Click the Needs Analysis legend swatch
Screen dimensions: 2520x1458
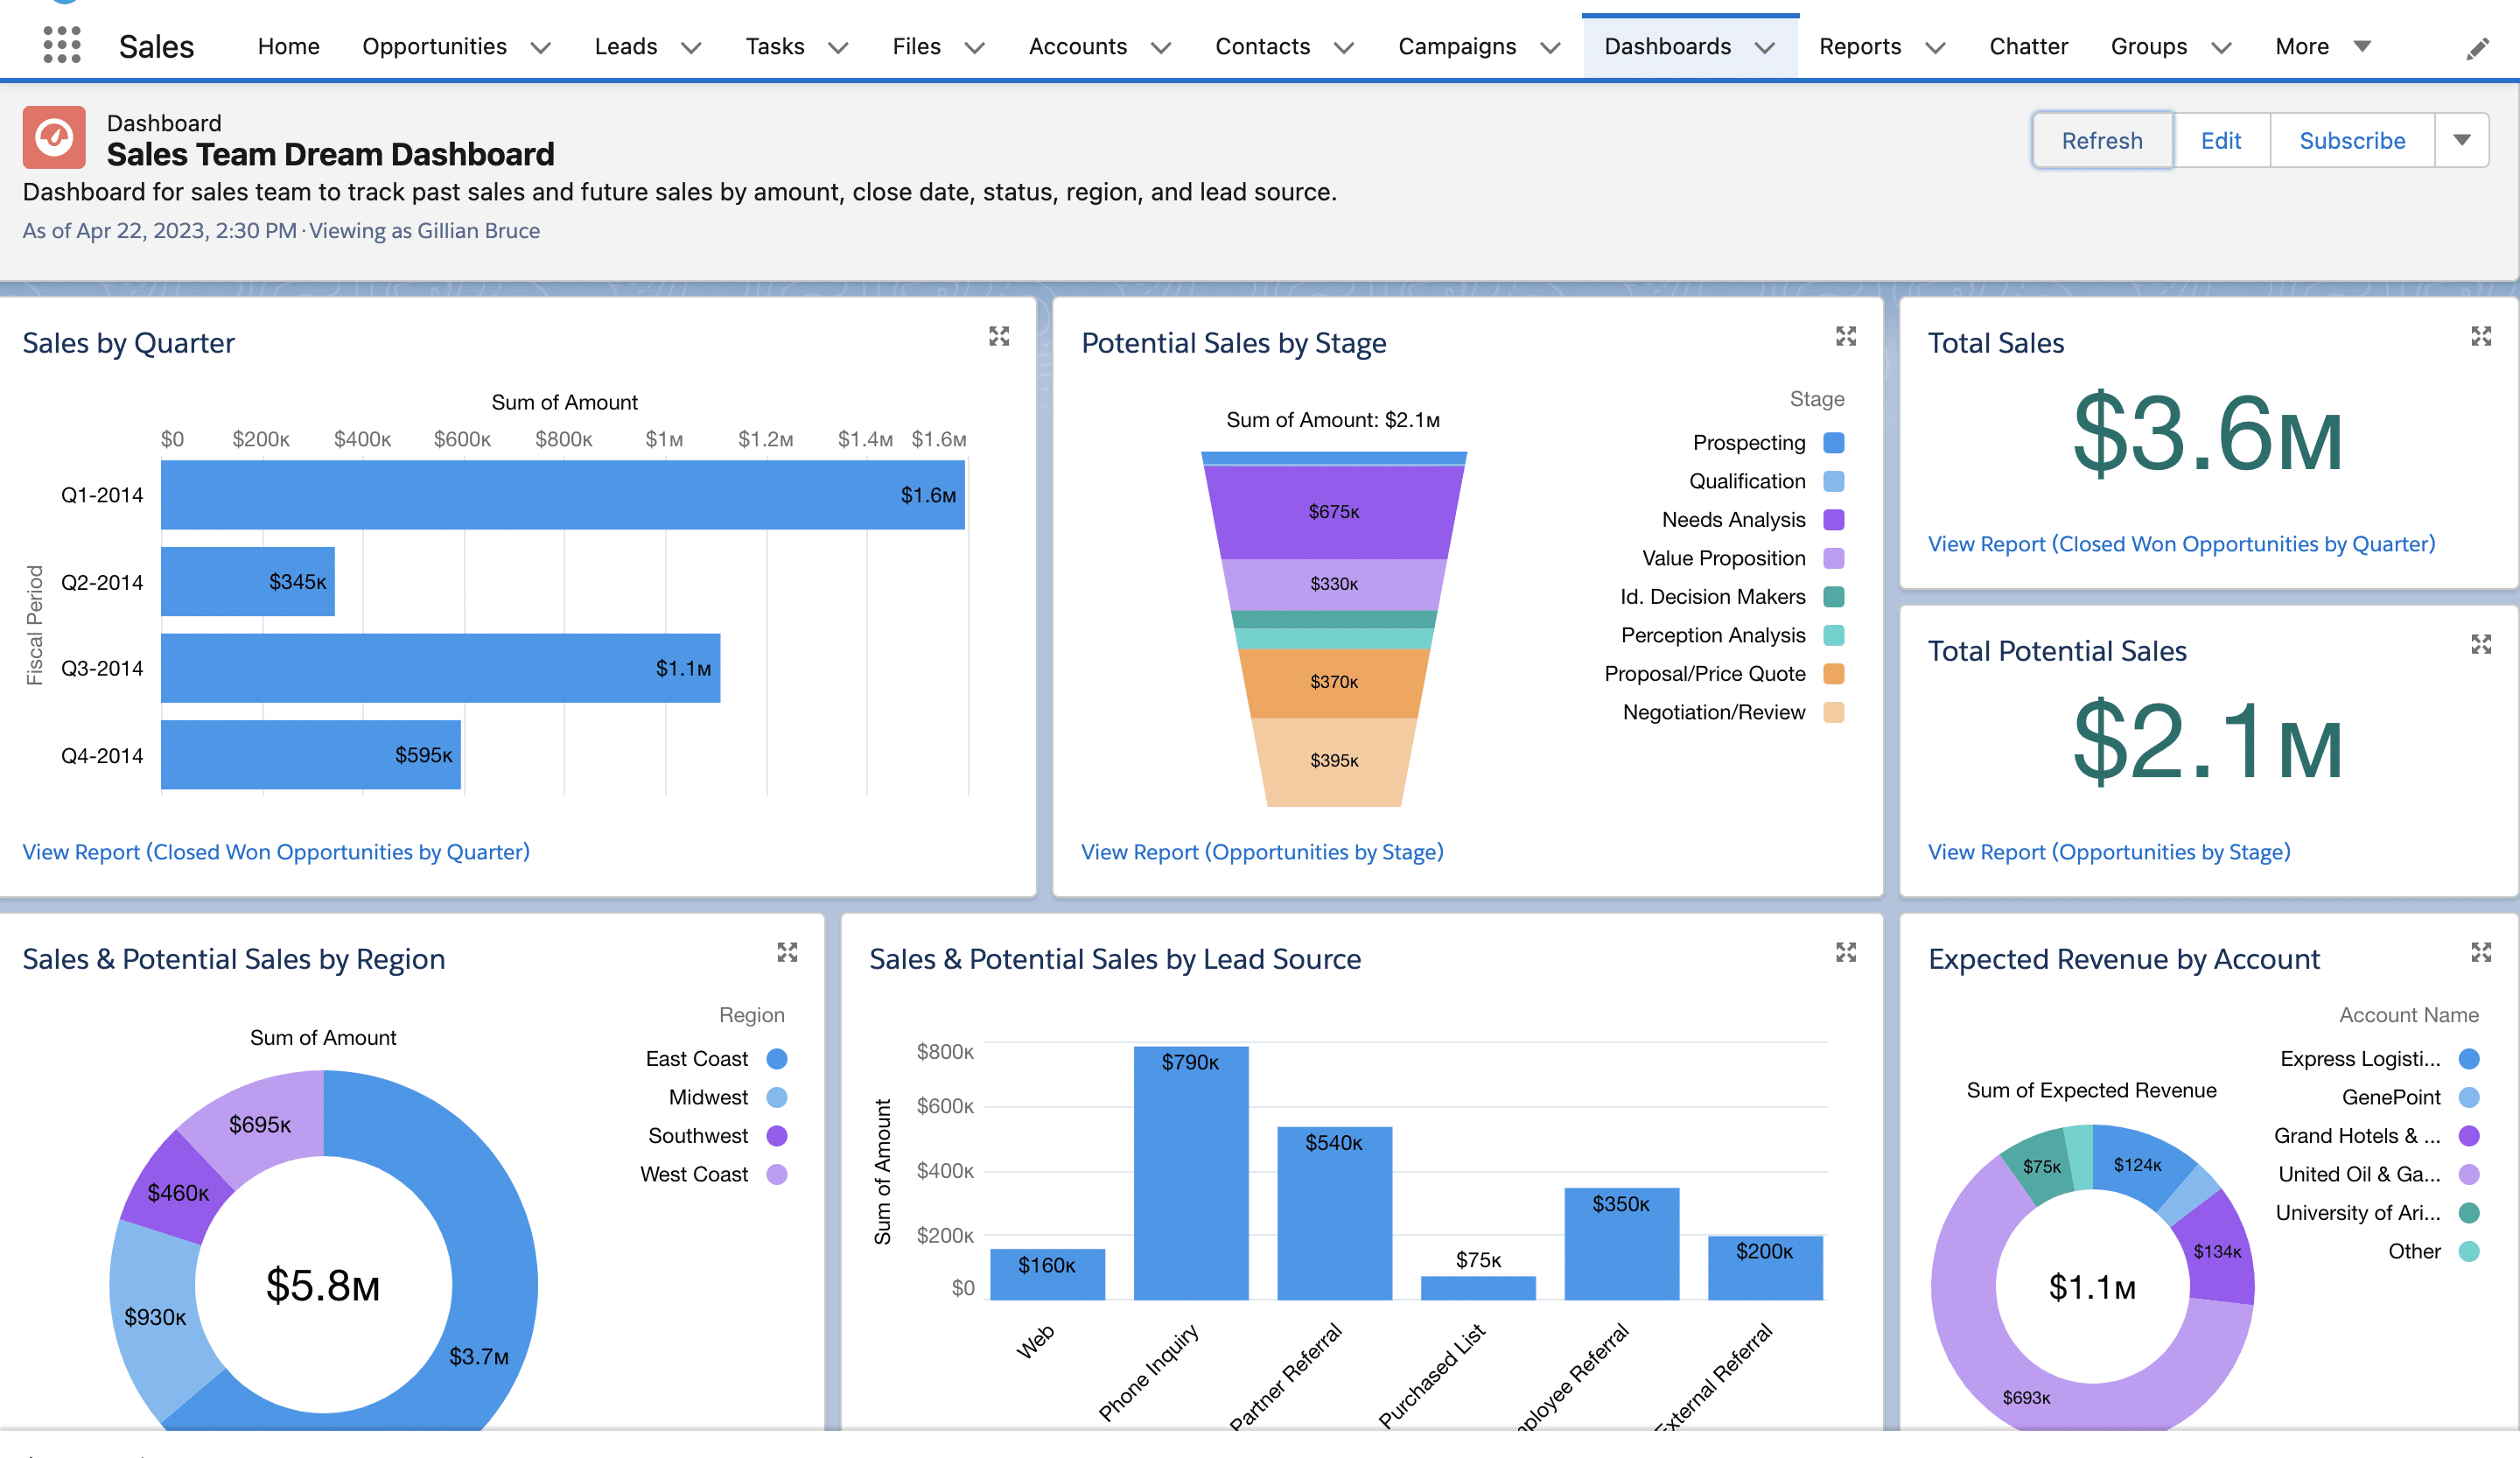tap(1833, 519)
